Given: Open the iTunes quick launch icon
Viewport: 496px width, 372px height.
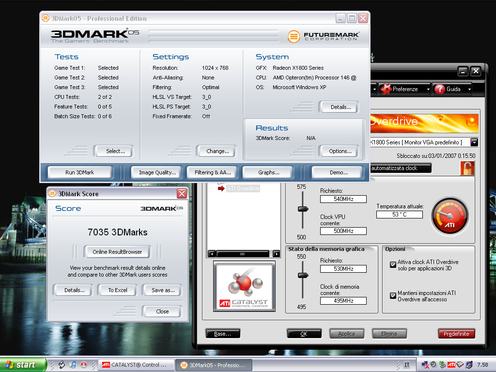Looking at the screenshot, I should (73, 365).
